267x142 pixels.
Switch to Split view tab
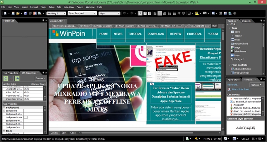[64, 133]
